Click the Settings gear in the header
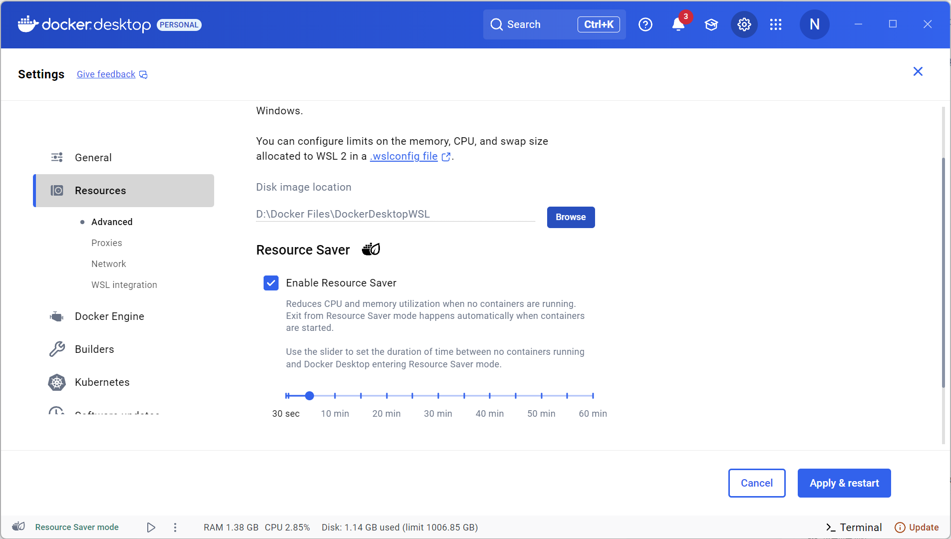Image resolution: width=951 pixels, height=539 pixels. tap(743, 24)
